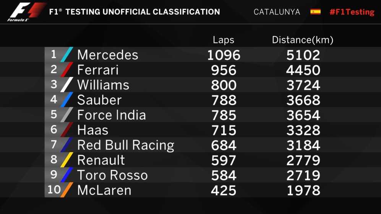Click the position 10 number badge

pyautogui.click(x=54, y=190)
